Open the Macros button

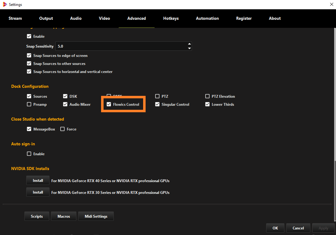click(x=64, y=216)
